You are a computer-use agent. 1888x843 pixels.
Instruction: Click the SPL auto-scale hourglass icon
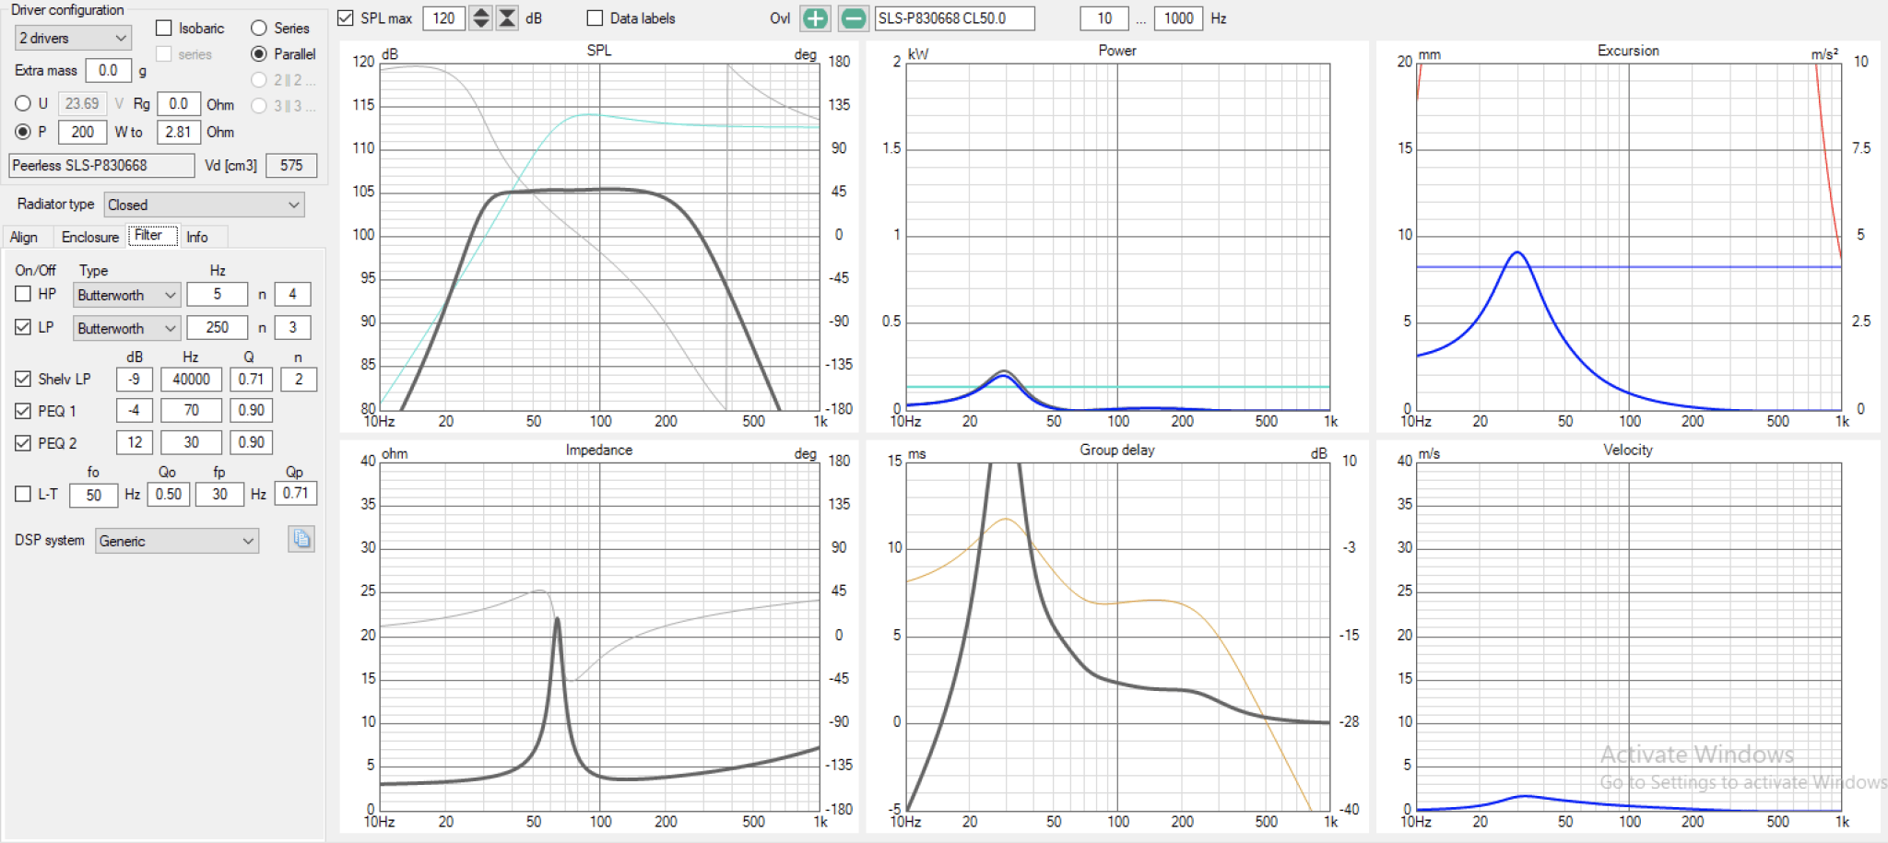[x=507, y=18]
